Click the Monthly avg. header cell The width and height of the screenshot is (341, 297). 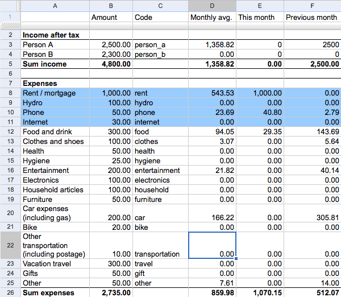point(212,17)
